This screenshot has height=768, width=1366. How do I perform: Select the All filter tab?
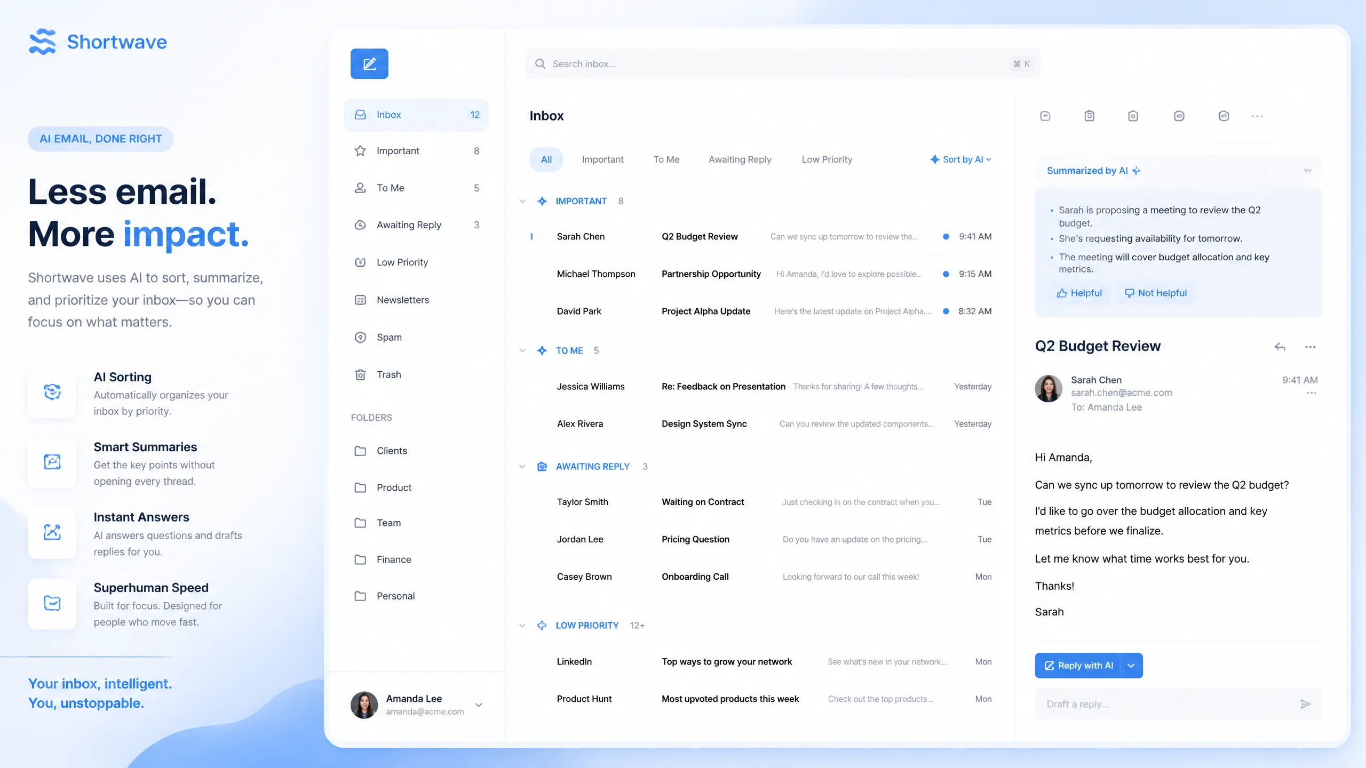pyautogui.click(x=546, y=159)
